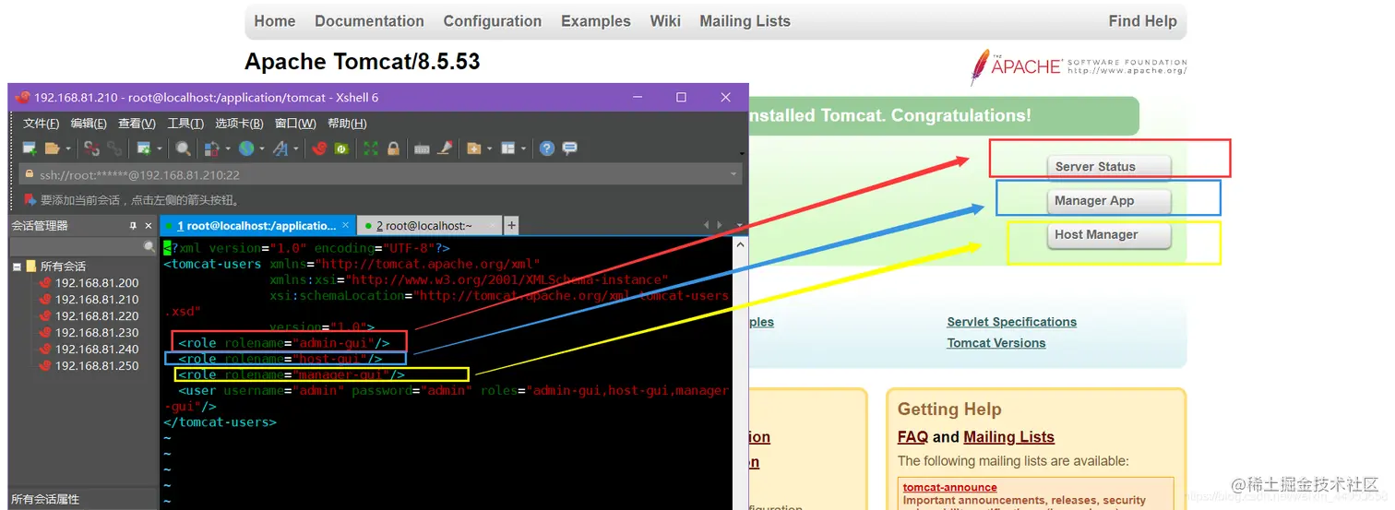This screenshot has height=510, width=1395.
Task: Select session 192.168.81.200
Action: pos(96,283)
